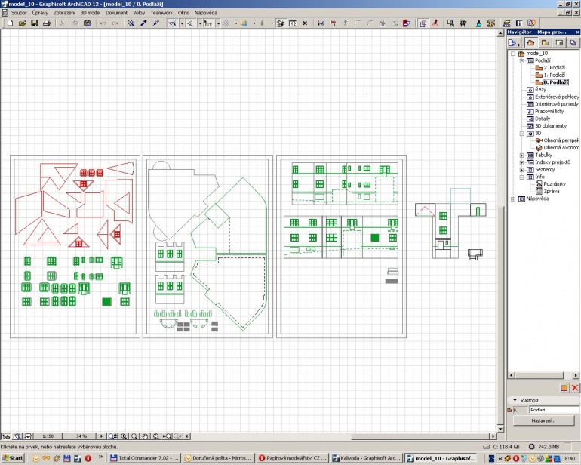
Task: Toggle the Trace overlapping squares button
Action: coord(423,23)
